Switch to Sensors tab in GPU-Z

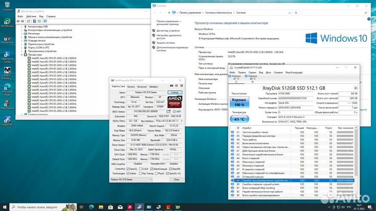(131, 86)
